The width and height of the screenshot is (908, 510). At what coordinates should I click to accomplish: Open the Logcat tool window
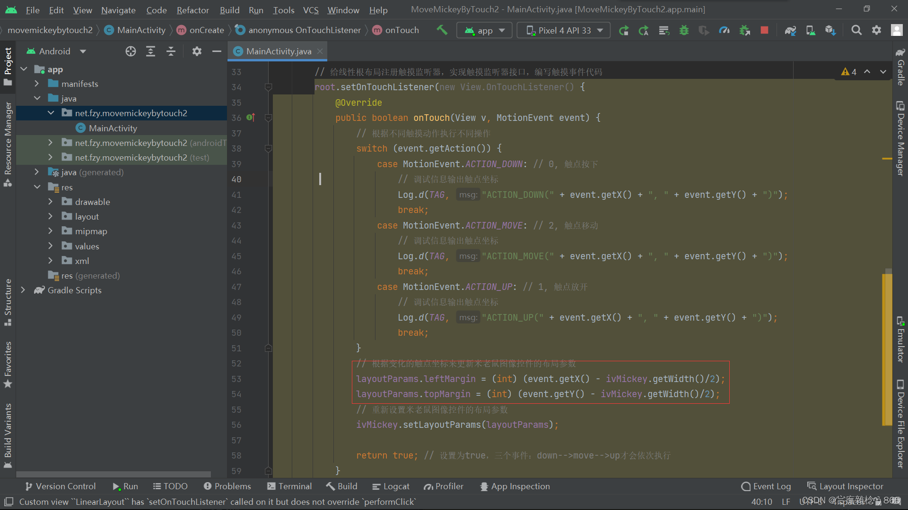coord(391,486)
